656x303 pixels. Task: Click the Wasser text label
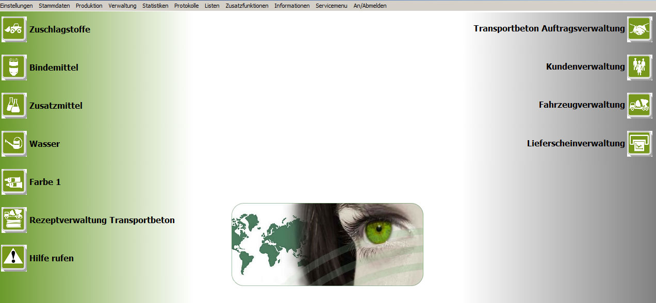pos(45,144)
